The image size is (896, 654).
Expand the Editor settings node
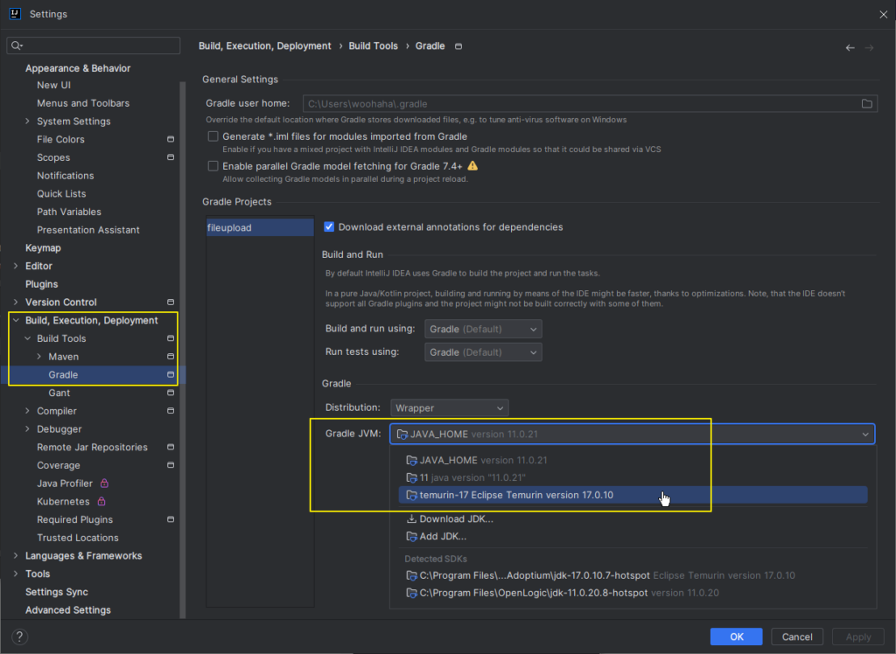[16, 266]
